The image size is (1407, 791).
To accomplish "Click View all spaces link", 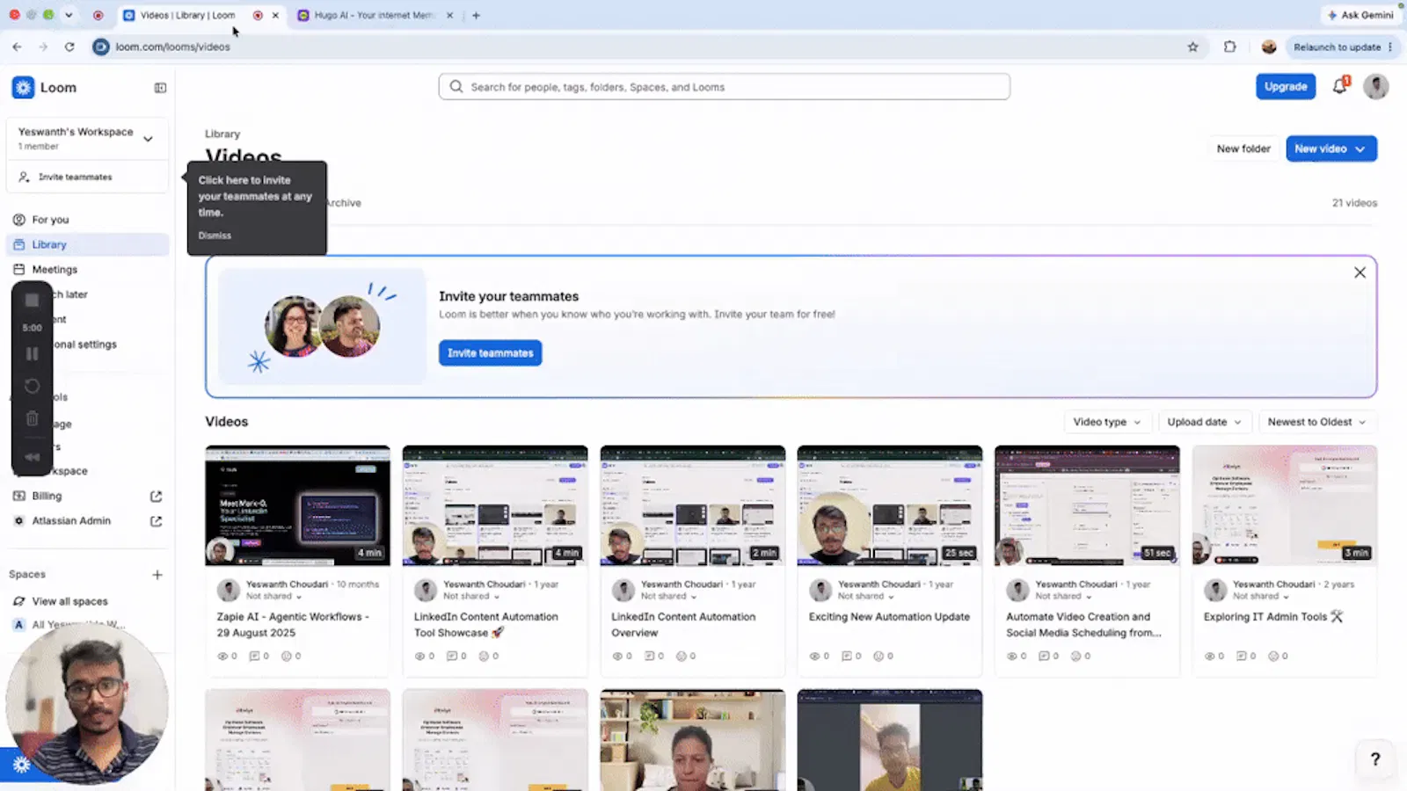I will 69,601.
